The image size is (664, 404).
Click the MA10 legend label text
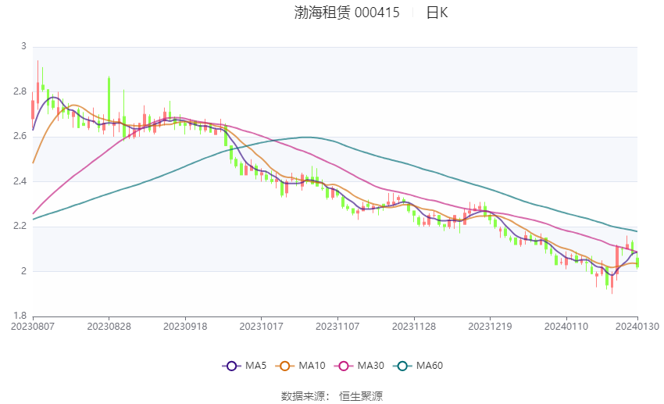(312, 366)
